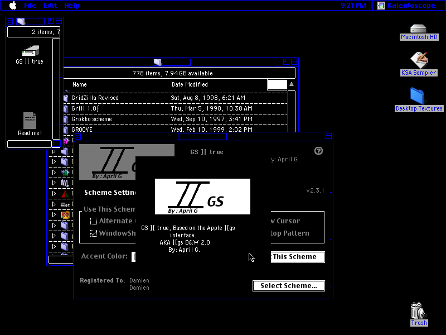This screenshot has height=335, width=446.
Task: Open the Kaleidoscope application menu
Action: [406, 6]
